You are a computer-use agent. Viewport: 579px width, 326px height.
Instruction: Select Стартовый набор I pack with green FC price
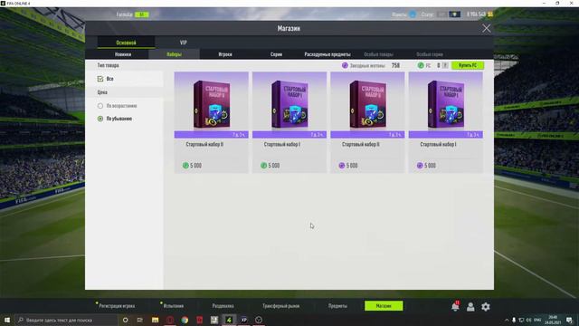tap(289, 122)
